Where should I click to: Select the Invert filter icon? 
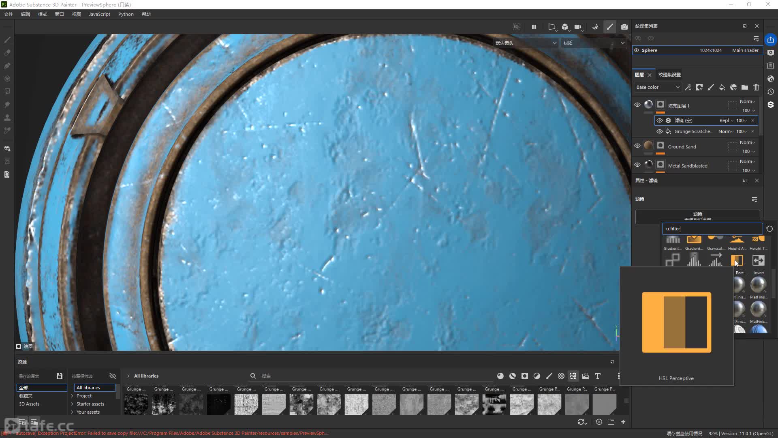pos(758,261)
